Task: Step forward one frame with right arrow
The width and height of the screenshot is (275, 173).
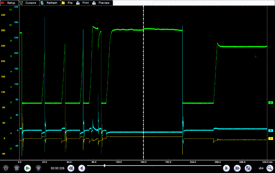Action: tap(226, 168)
